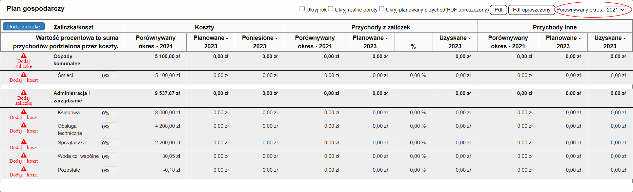Screen dimensions: 633x192
Task: Click warning icon in Księgowa row
Action: coord(24,112)
